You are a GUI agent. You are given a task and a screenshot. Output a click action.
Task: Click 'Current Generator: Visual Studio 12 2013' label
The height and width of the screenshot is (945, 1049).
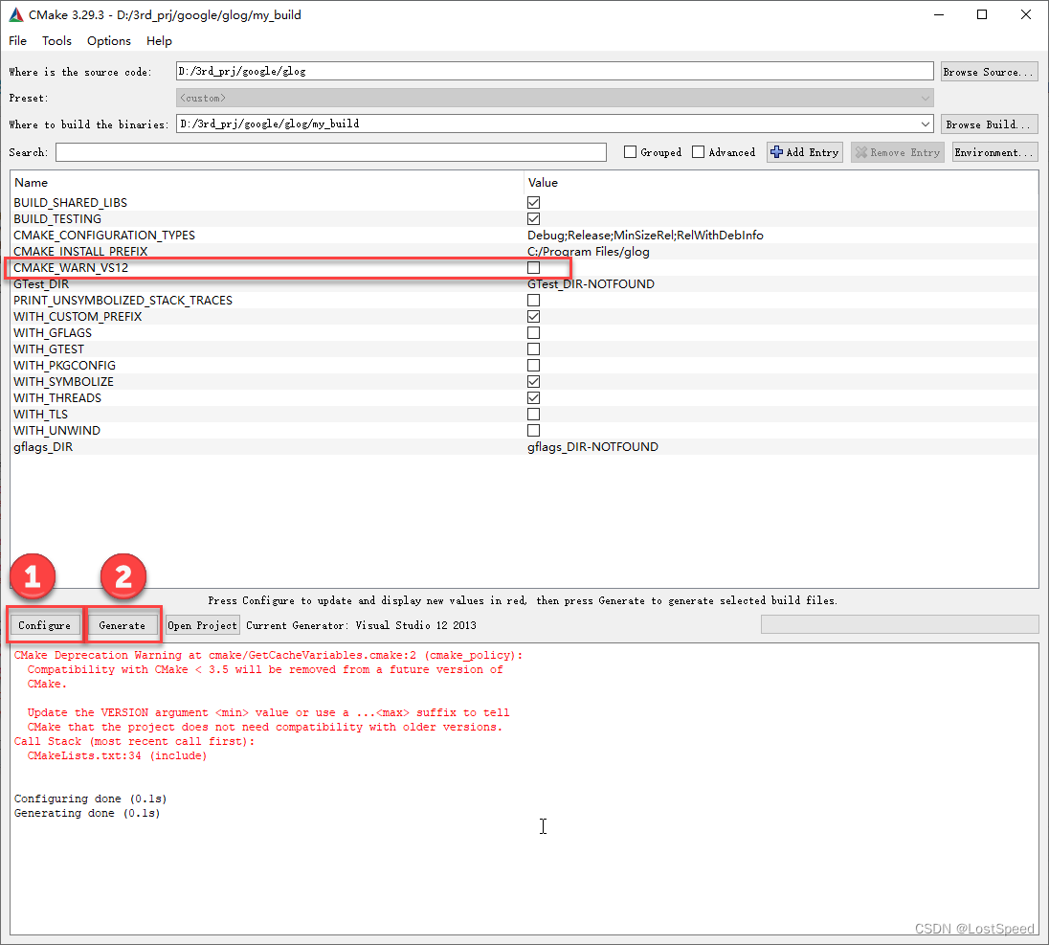point(361,625)
